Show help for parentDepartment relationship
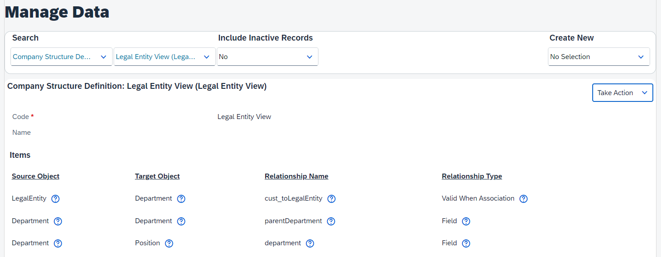Screen dimensions: 661x257 click(x=331, y=221)
